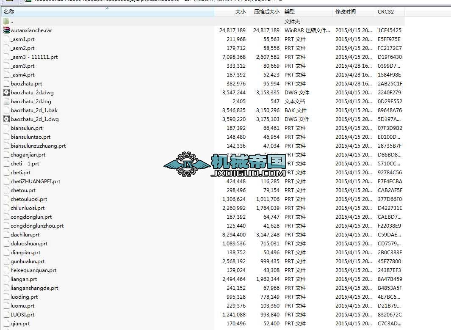Screen dimensions: 451x330
Task: Sort files by the 修改时间 column header
Action: [354, 12]
